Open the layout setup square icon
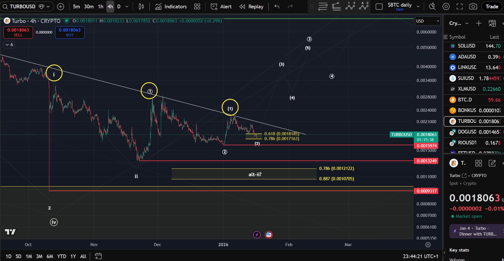 (x=379, y=6)
